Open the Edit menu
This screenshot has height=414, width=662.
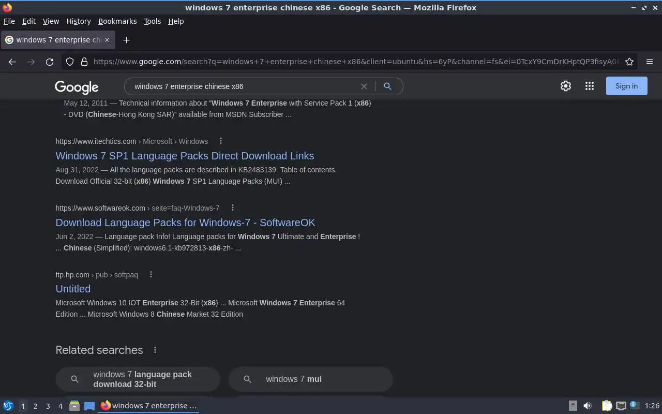point(29,21)
